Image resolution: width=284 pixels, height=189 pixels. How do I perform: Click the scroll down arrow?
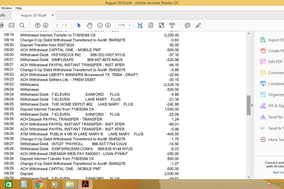tap(249, 177)
